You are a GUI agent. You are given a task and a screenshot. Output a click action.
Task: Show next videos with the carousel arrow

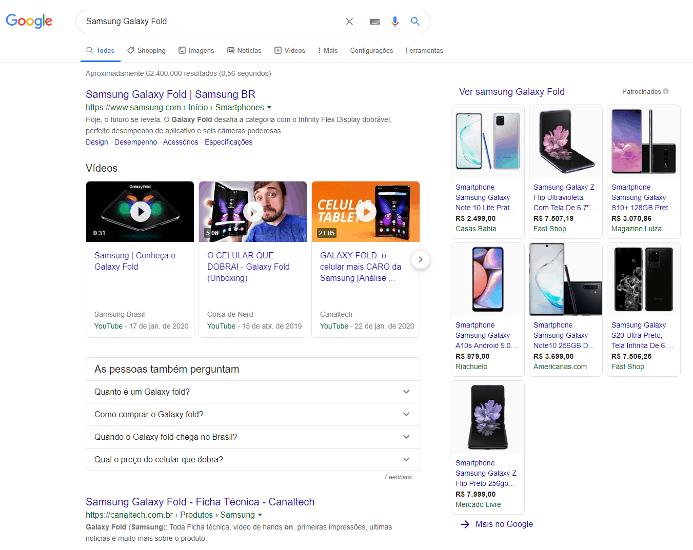(x=420, y=259)
